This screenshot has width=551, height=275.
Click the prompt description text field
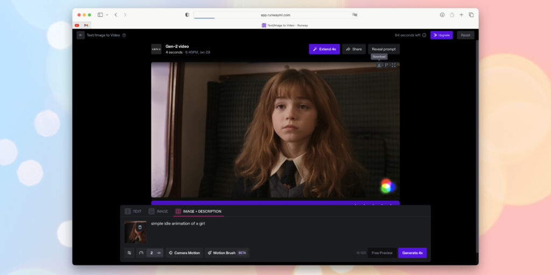pos(253,231)
